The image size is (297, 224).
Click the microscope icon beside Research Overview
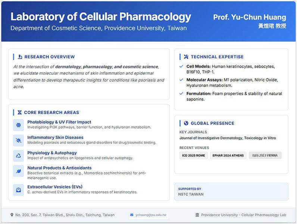[x=20, y=57]
